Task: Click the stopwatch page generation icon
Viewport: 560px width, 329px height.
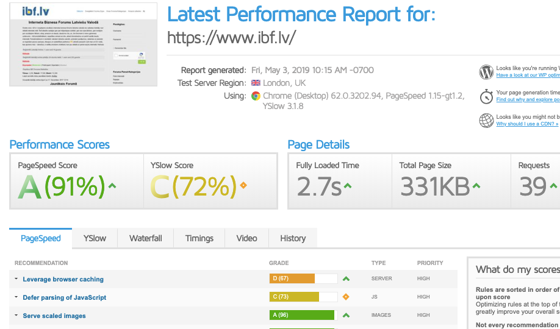Action: click(x=486, y=96)
